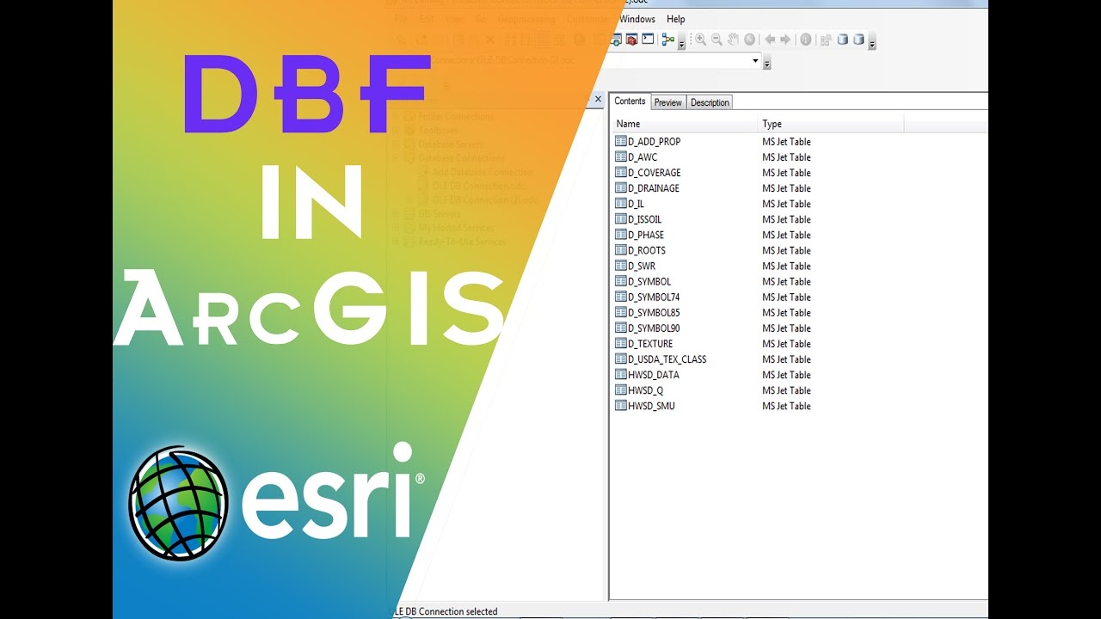The height and width of the screenshot is (619, 1101).
Task: Select the D_SWR table name
Action: (x=642, y=266)
